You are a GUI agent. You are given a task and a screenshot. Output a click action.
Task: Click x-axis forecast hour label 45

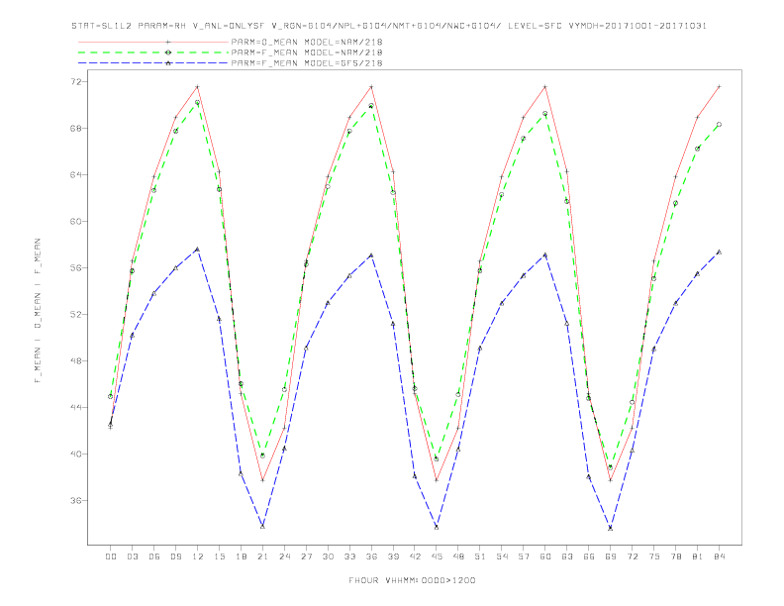tap(437, 556)
